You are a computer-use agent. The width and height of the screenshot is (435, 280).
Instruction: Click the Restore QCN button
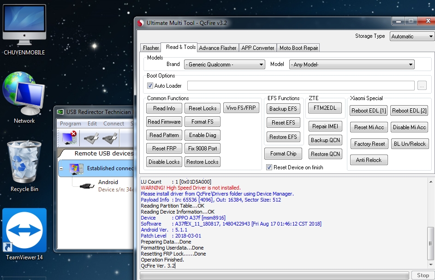tap(325, 154)
